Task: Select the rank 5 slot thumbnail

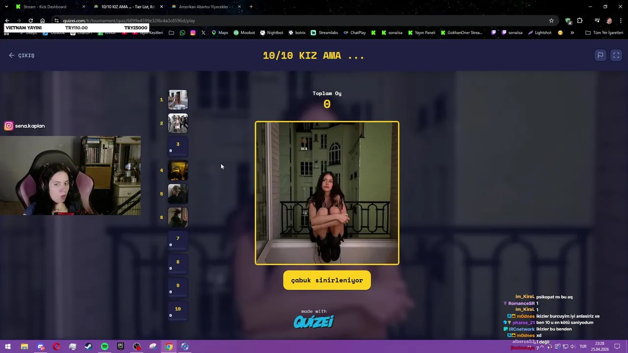Action: tap(178, 194)
